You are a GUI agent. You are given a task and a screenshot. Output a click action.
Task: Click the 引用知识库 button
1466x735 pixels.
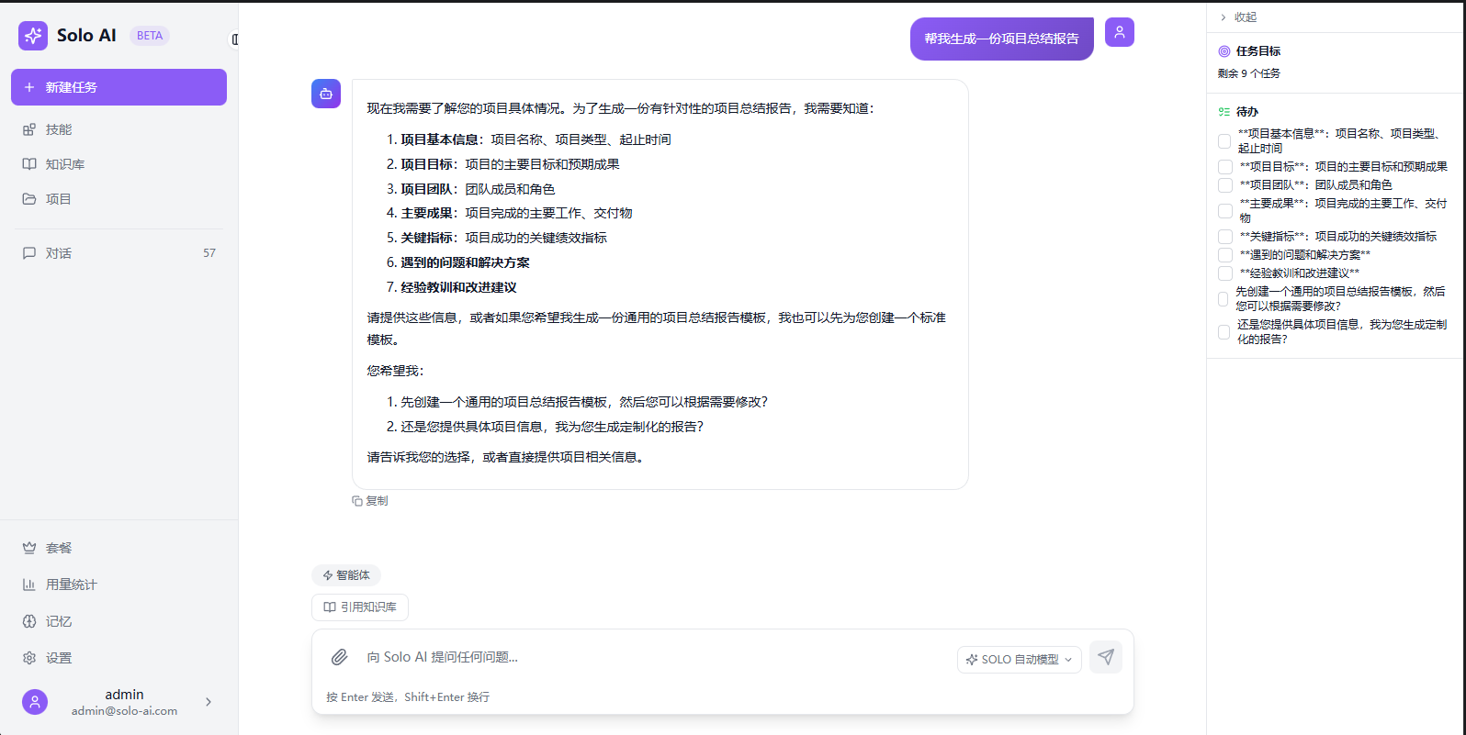pos(360,607)
